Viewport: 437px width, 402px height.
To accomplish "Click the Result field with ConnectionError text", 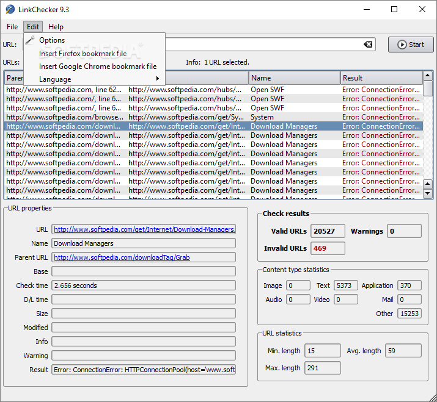I will [144, 370].
